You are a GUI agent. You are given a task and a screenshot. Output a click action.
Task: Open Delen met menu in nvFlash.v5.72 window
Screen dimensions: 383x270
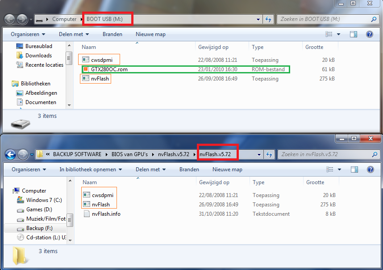pyautogui.click(x=150, y=169)
